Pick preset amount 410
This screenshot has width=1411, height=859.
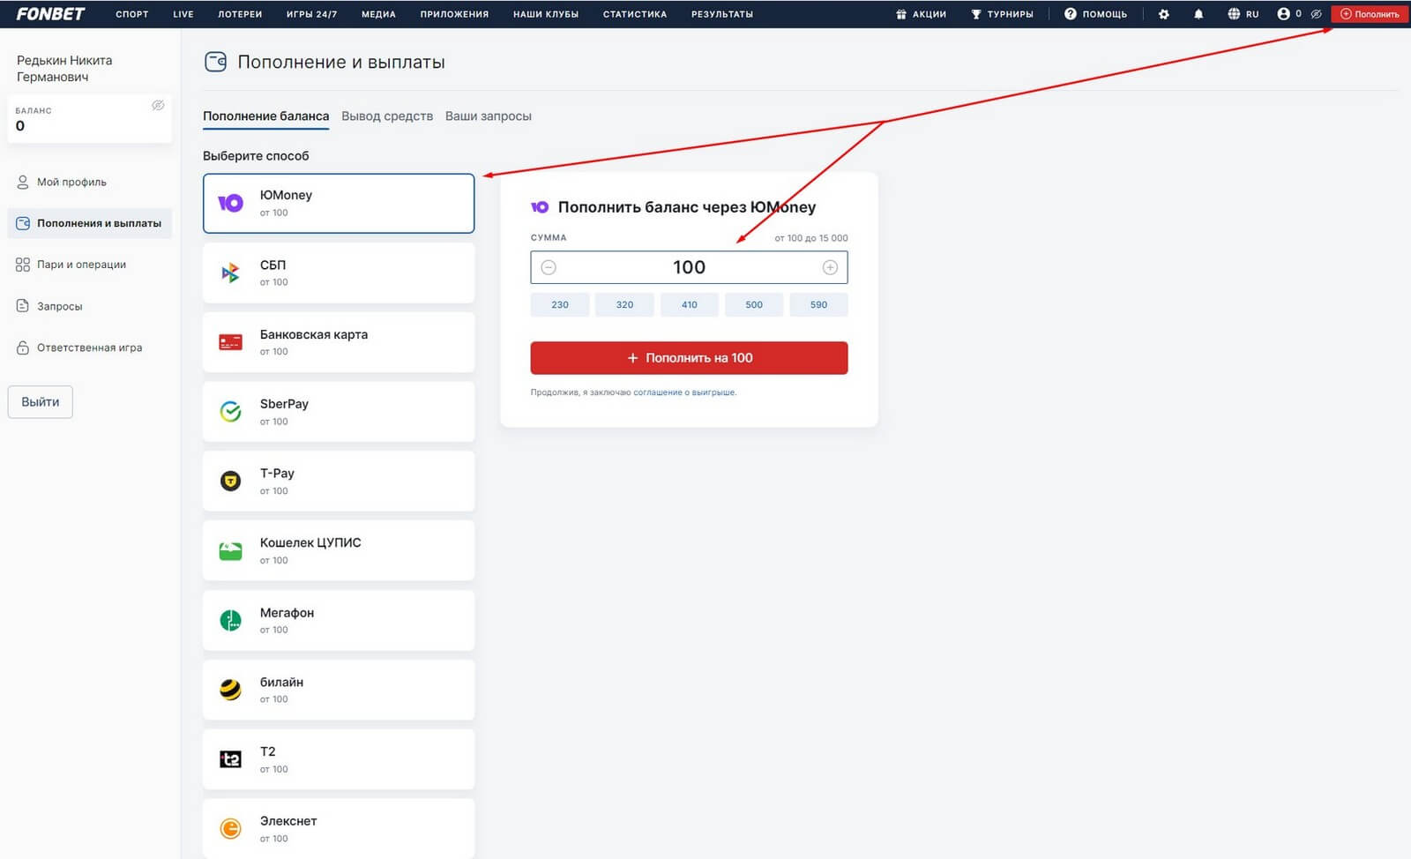tap(690, 304)
